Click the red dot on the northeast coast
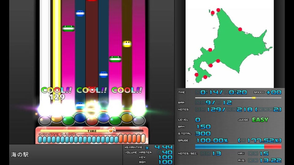Viewport: 294px width, 165px height. click(240, 29)
